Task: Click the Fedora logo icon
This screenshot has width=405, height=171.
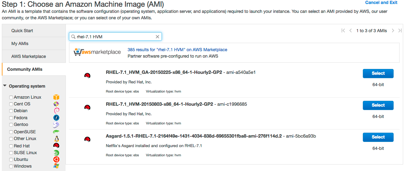Action: point(56,118)
